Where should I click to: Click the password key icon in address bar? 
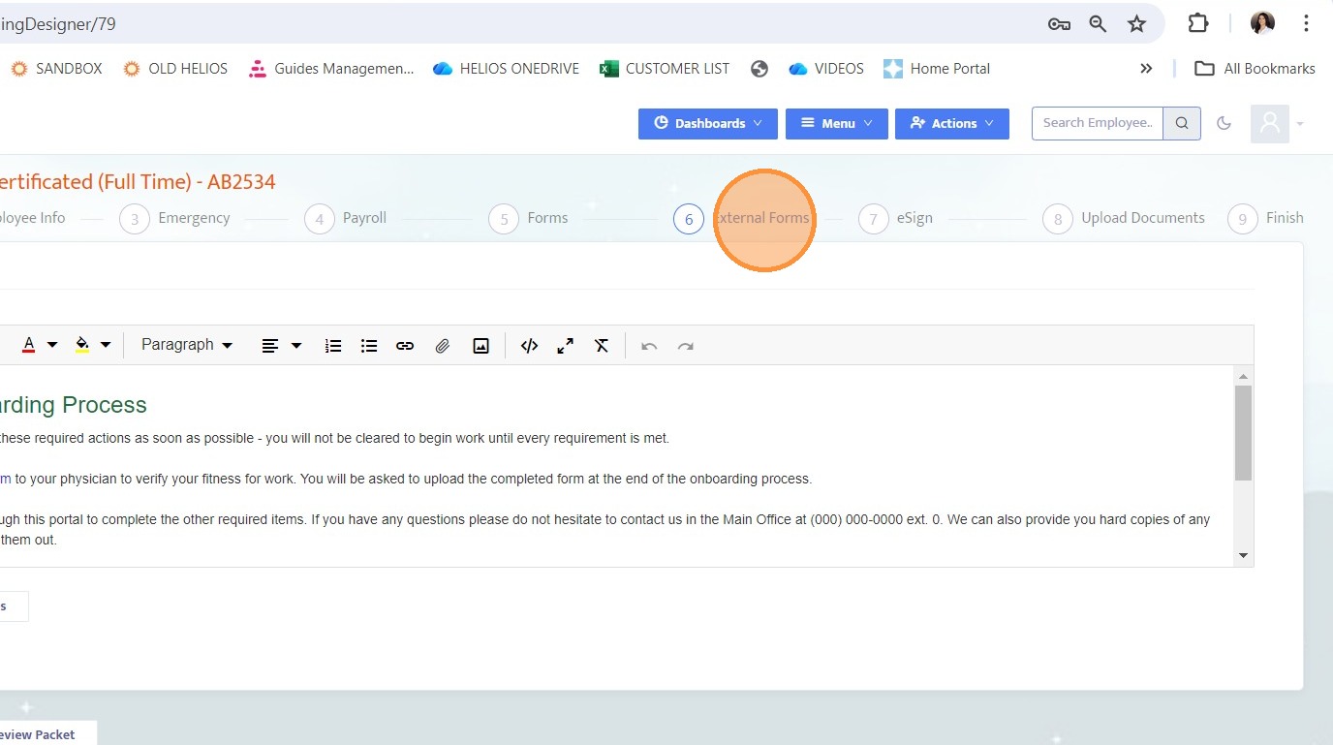click(x=1059, y=24)
